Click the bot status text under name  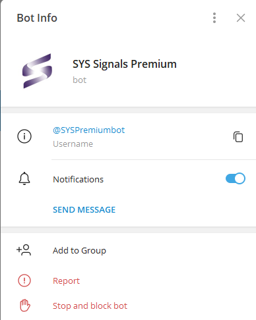pyautogui.click(x=79, y=80)
